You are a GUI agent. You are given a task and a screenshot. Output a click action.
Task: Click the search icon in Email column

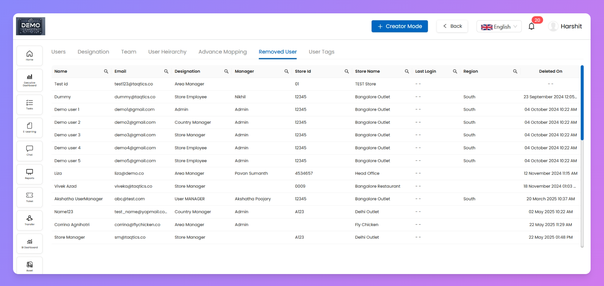[166, 71]
